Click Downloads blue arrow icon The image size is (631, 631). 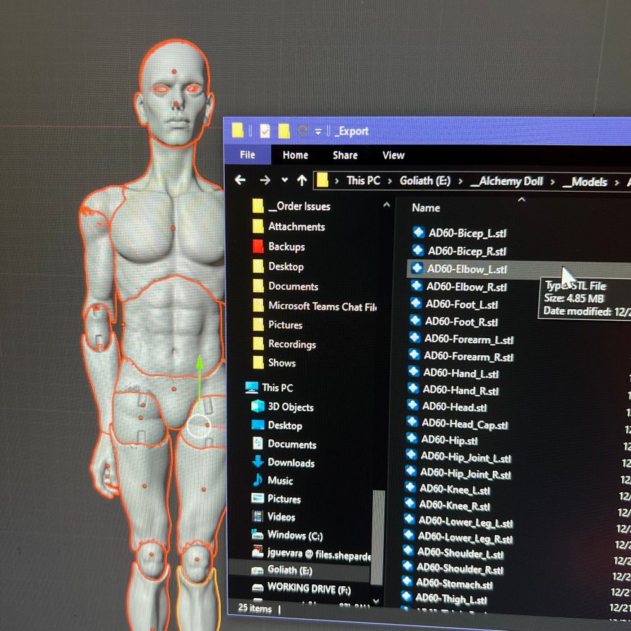(x=258, y=462)
